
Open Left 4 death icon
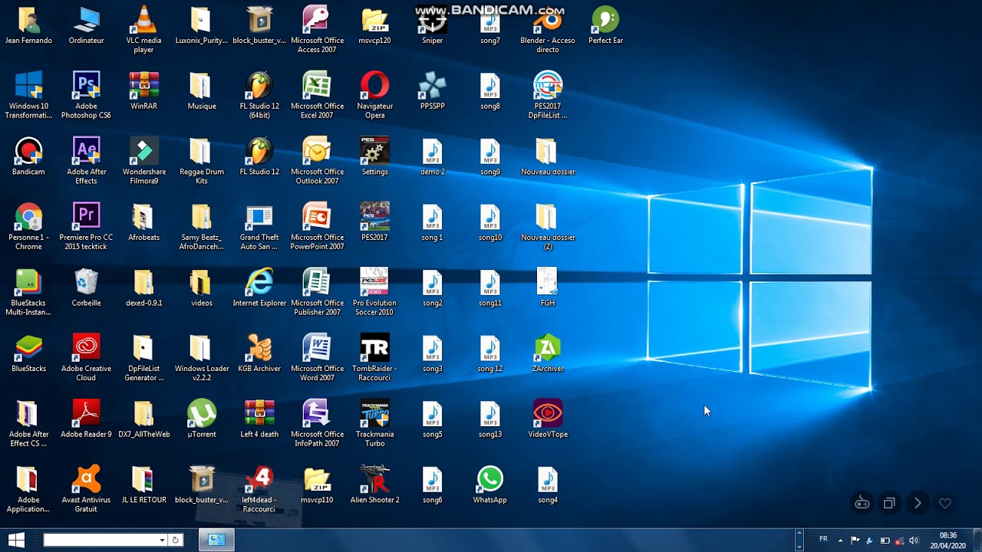(259, 419)
